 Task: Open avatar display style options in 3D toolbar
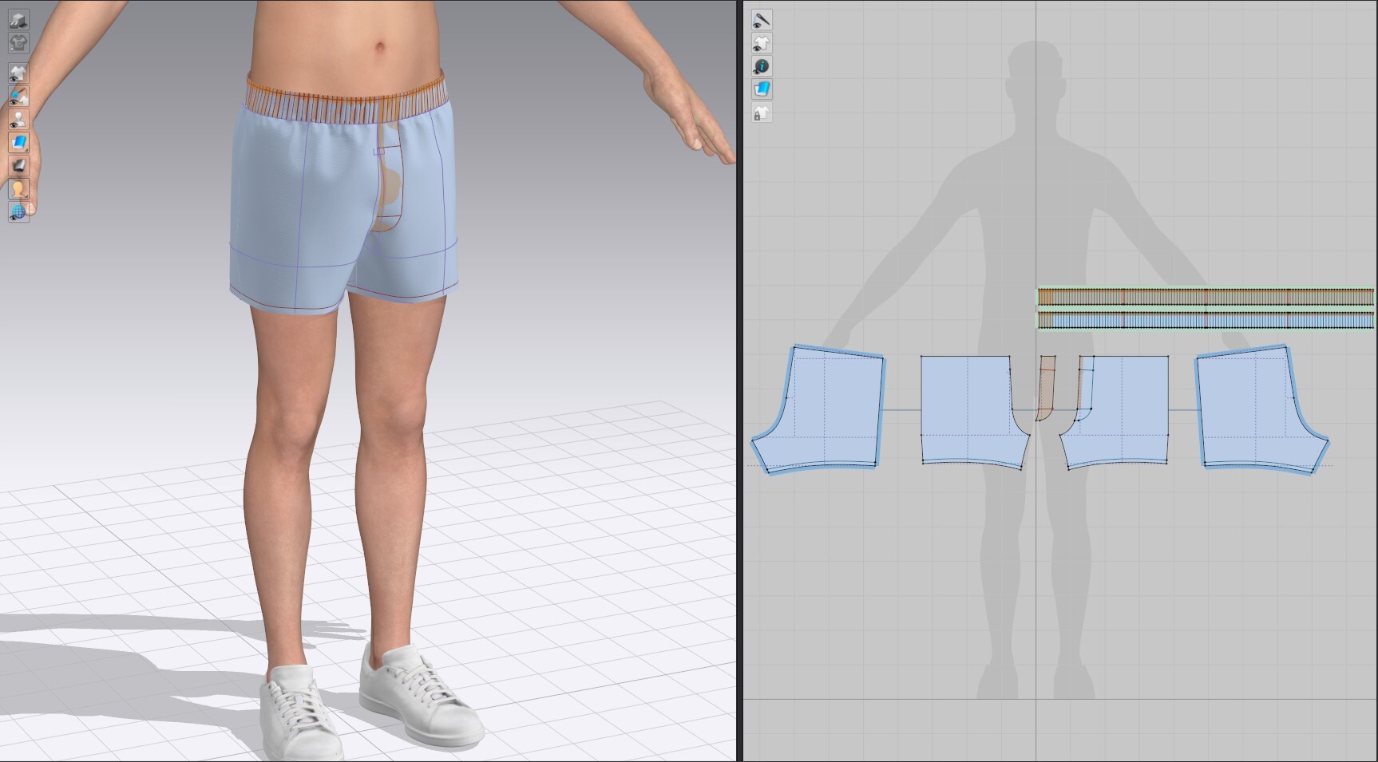pyautogui.click(x=18, y=189)
